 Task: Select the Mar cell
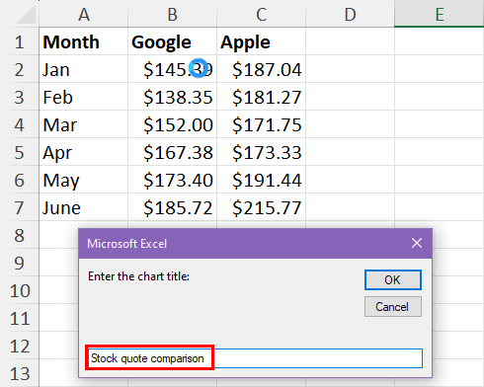tap(84, 124)
